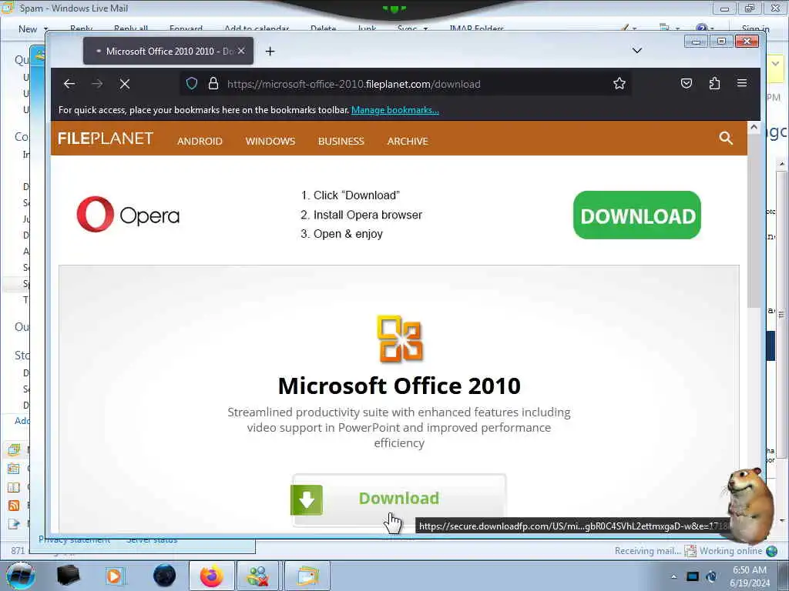This screenshot has height=591, width=789.
Task: Open the black box taskbar icon
Action: tap(68, 576)
